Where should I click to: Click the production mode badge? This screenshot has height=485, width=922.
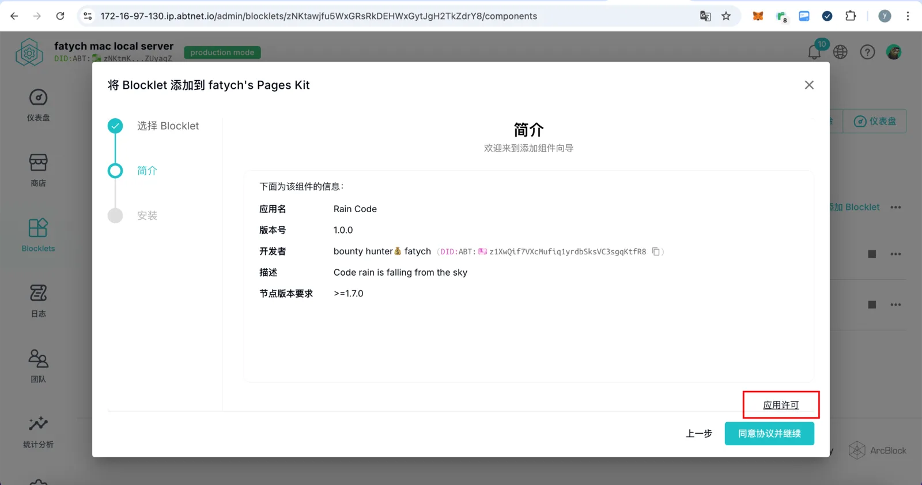222,52
